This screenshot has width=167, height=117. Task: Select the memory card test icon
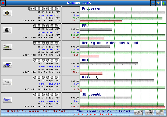pyautogui.click(x=7, y=47)
